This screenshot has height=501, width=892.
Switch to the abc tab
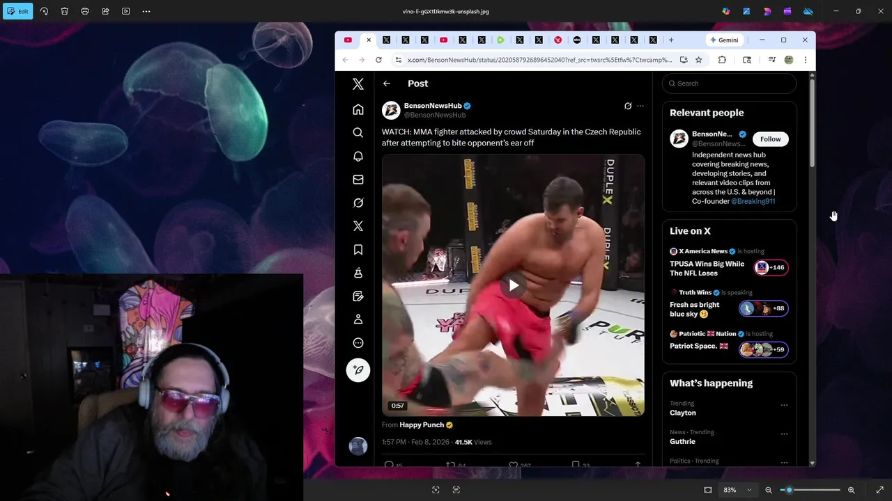tap(577, 40)
